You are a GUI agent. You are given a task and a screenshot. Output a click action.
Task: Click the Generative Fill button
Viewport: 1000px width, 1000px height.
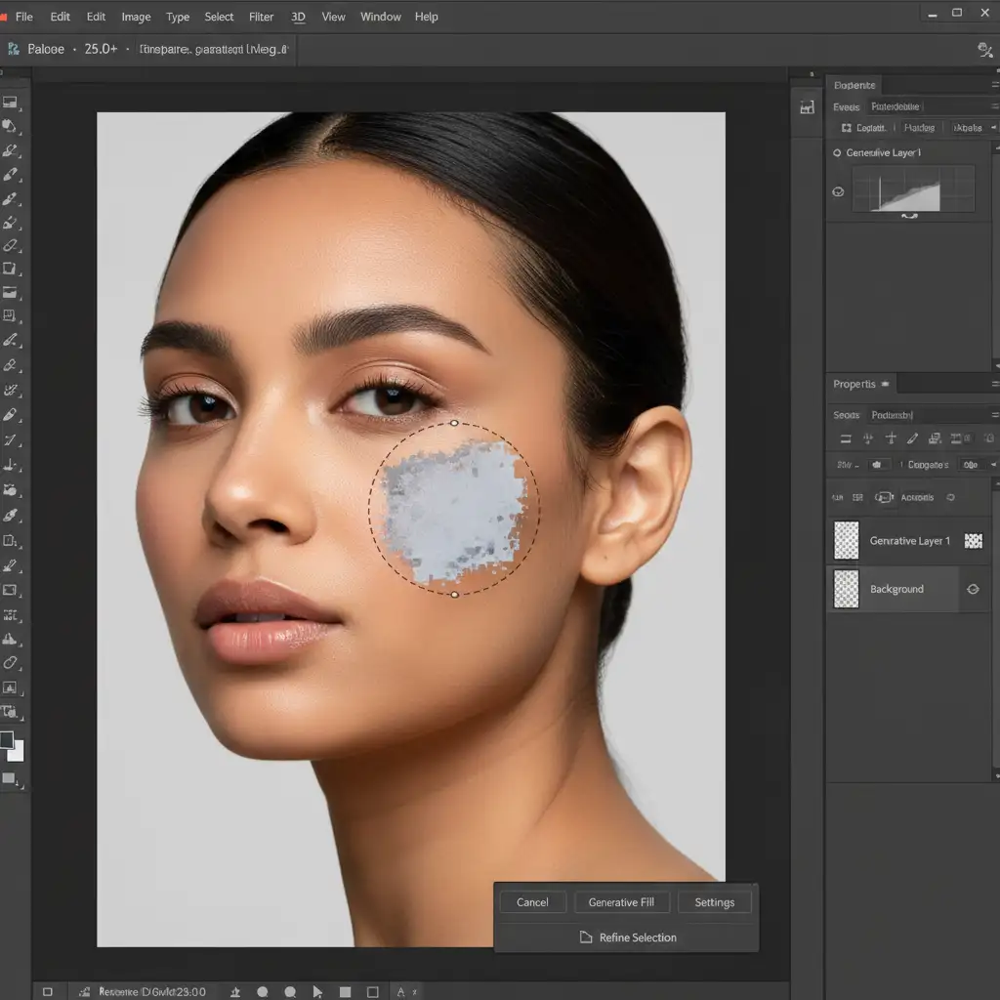point(621,902)
